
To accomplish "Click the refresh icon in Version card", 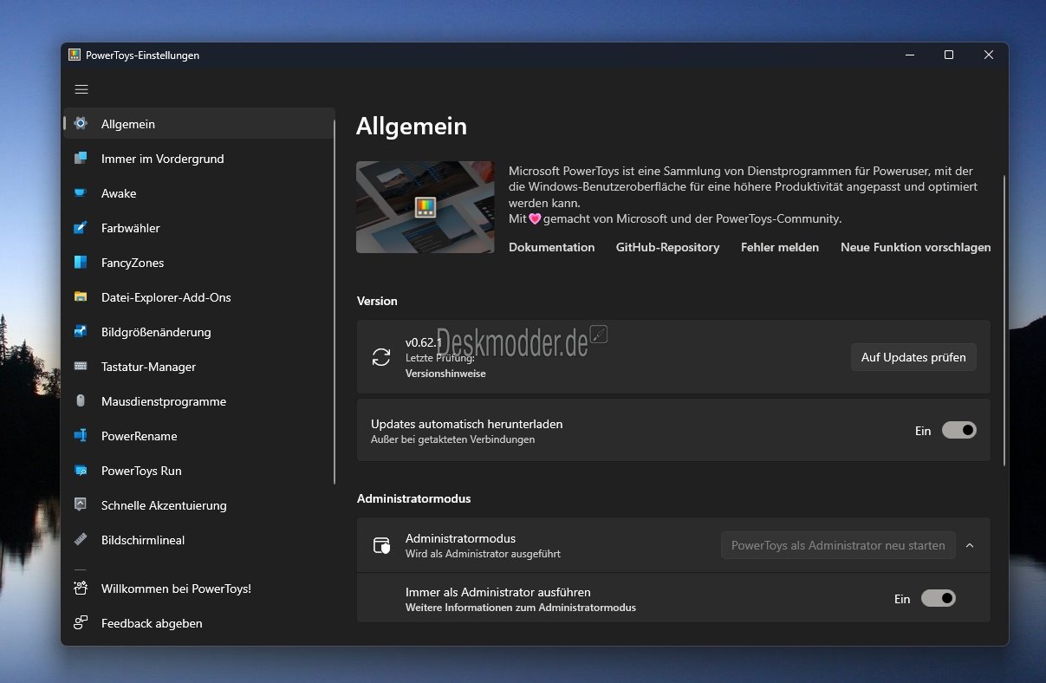I will pos(381,357).
